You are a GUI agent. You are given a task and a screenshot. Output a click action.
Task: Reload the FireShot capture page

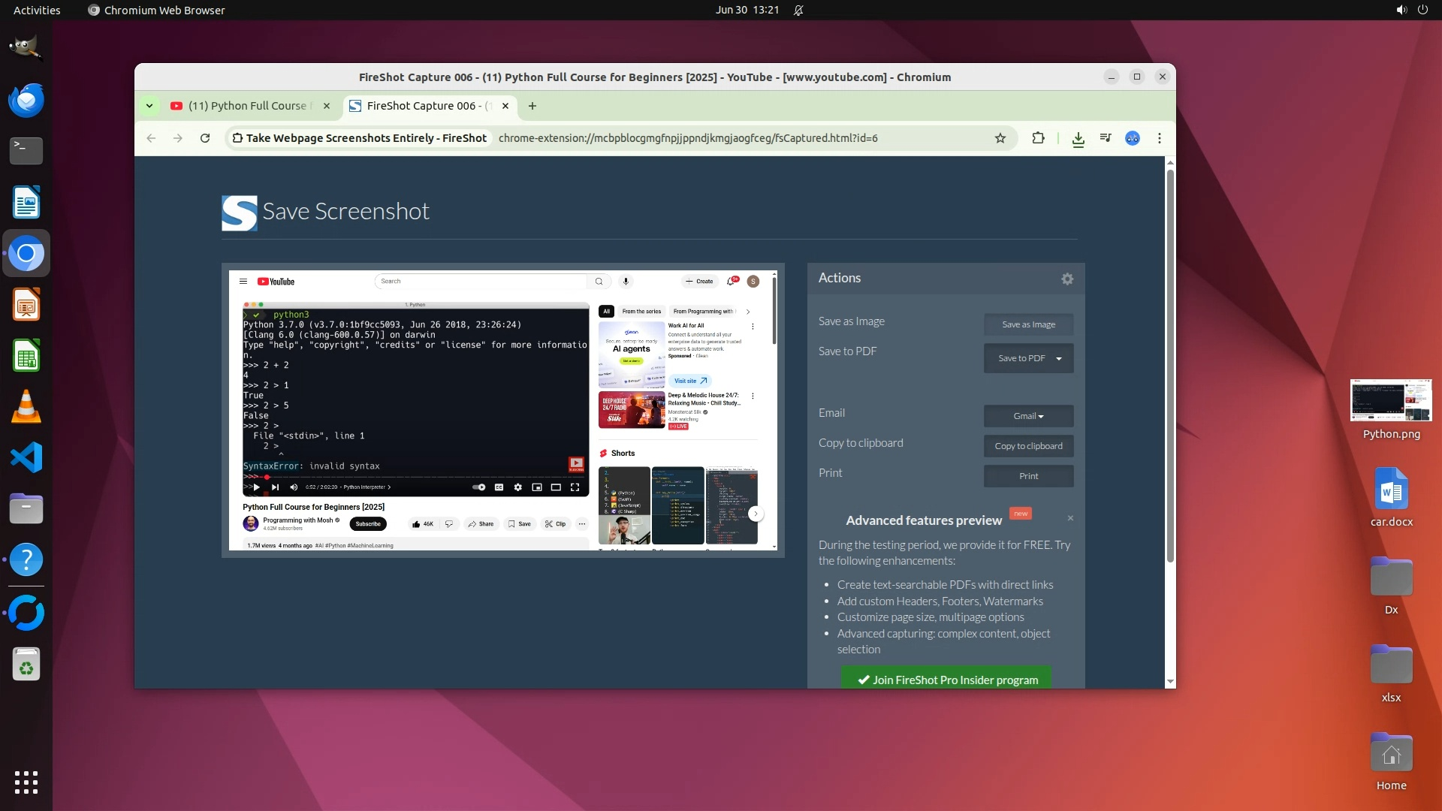point(204,138)
